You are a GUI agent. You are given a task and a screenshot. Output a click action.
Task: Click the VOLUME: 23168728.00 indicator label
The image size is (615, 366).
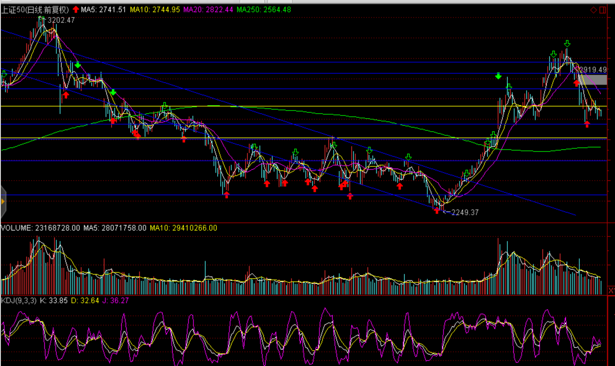point(41,228)
